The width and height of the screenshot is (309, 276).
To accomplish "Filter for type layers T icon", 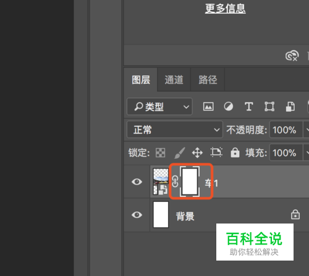I will tap(249, 107).
